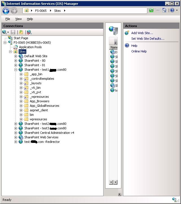Click the _app_bin folder icon
Screen dimensions: 181x204
[x=26, y=74]
